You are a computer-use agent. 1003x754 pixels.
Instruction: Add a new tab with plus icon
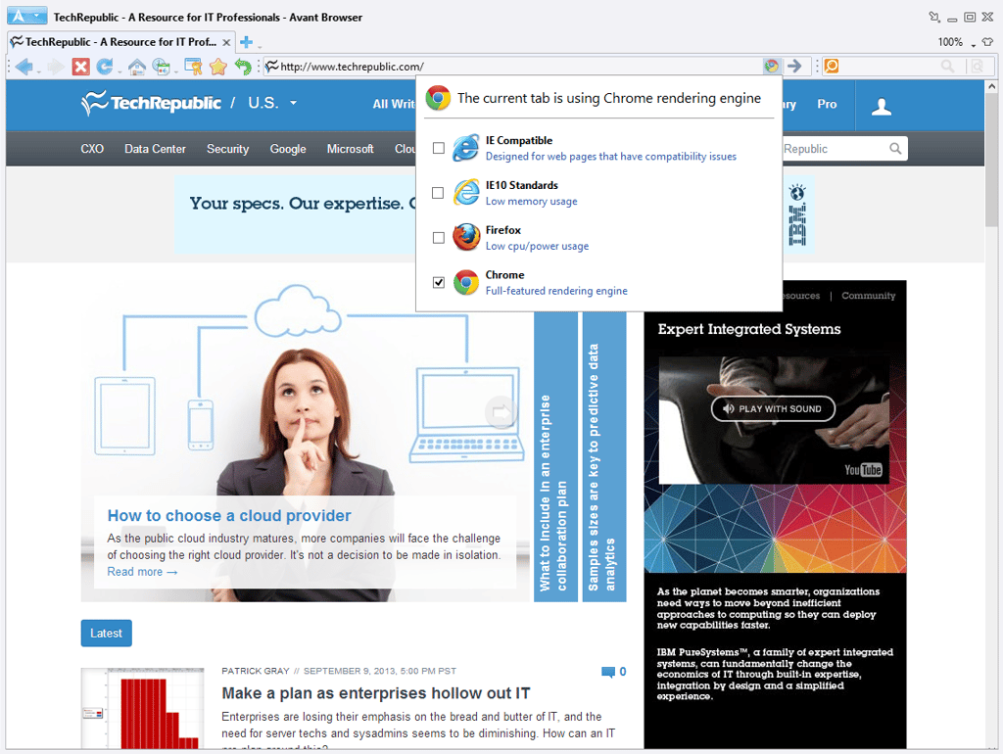pyautogui.click(x=246, y=42)
